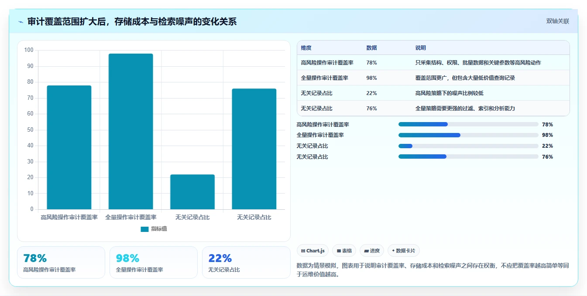Click the 76% value beside progress bar
The width and height of the screenshot is (587, 296).
547,157
